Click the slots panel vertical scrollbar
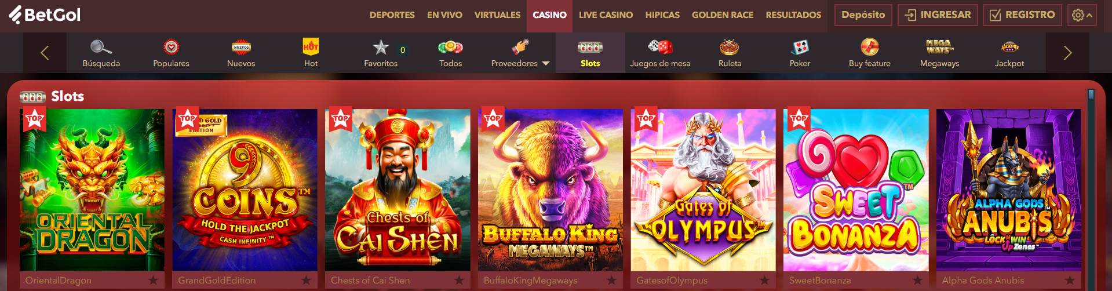The image size is (1112, 291). click(1091, 189)
